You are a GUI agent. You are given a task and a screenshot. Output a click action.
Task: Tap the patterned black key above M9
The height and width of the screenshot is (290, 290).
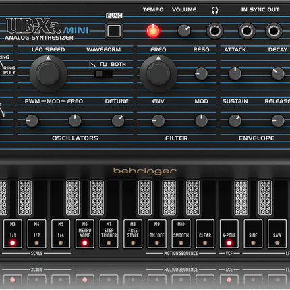pos(145,198)
